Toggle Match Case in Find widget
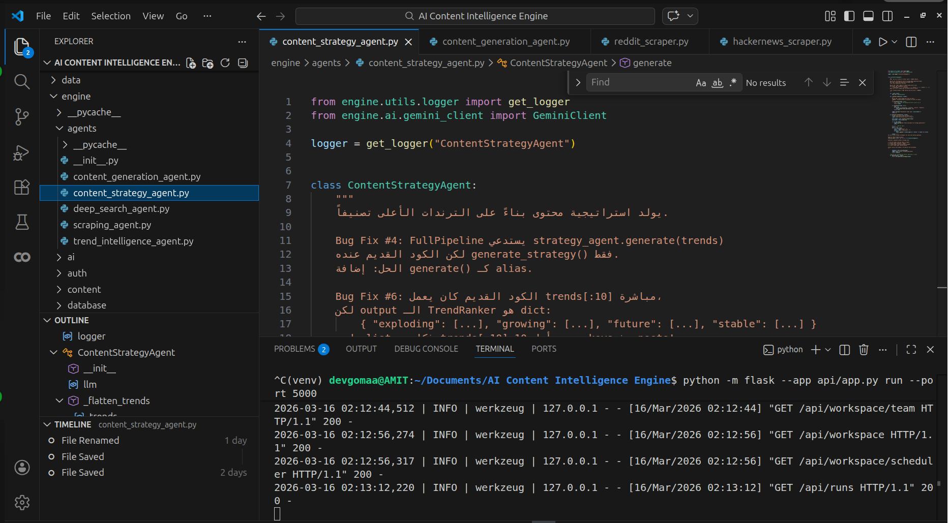Screen dimensions: 949x523 701,83
